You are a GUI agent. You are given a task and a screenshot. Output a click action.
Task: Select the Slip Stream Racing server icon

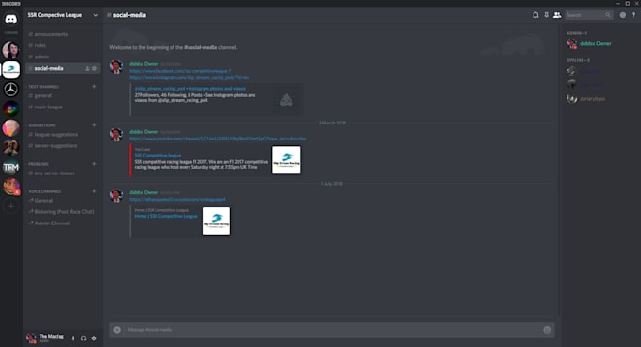click(11, 70)
